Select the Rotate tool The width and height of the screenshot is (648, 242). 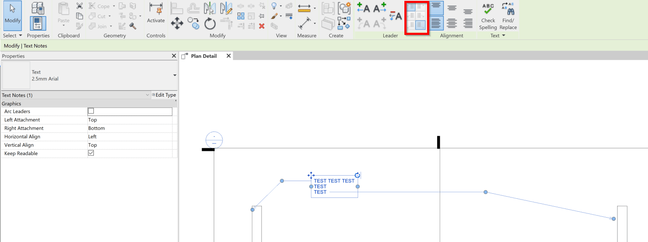[x=210, y=24]
